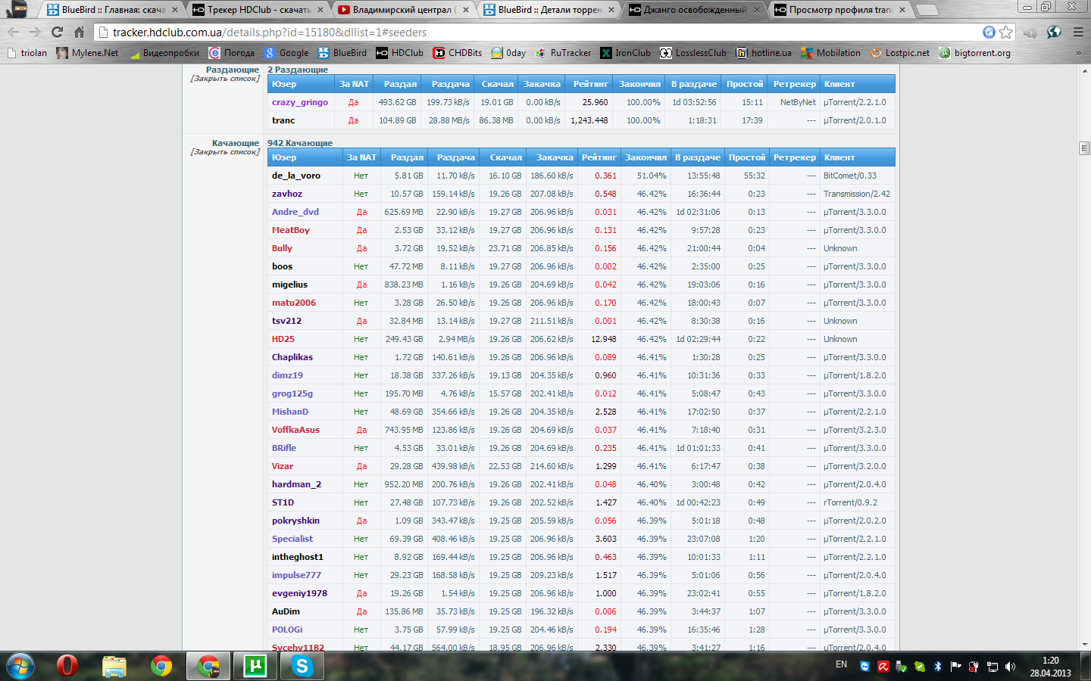Image resolution: width=1091 pixels, height=681 pixels.
Task: Collapse the Качающие list via Закрыть список
Action: 225,152
